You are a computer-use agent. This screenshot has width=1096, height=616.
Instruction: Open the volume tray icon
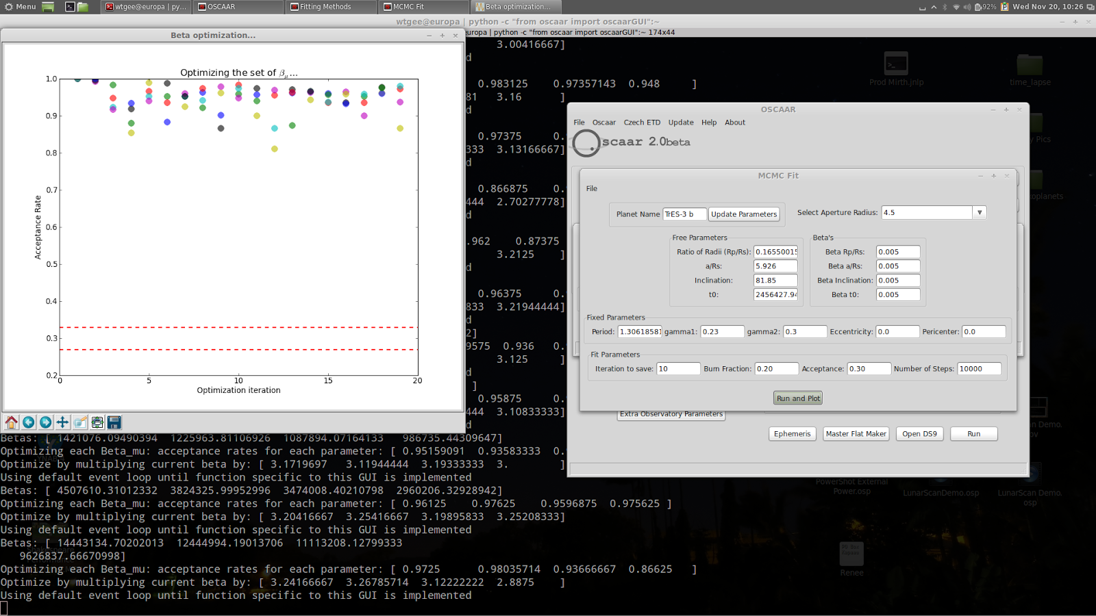[967, 7]
